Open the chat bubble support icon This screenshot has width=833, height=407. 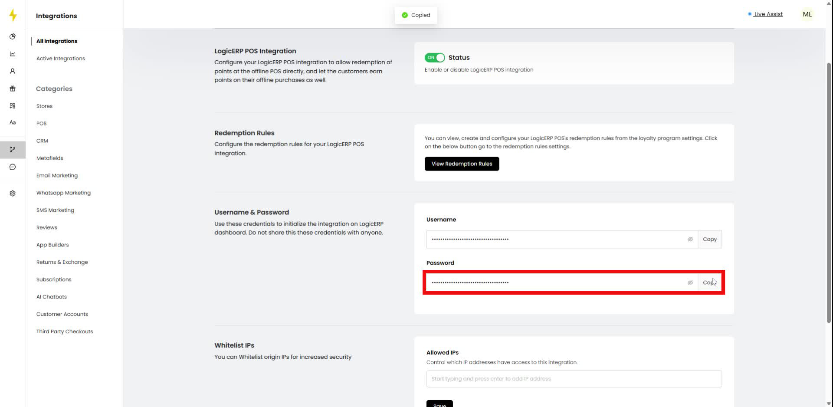[13, 167]
